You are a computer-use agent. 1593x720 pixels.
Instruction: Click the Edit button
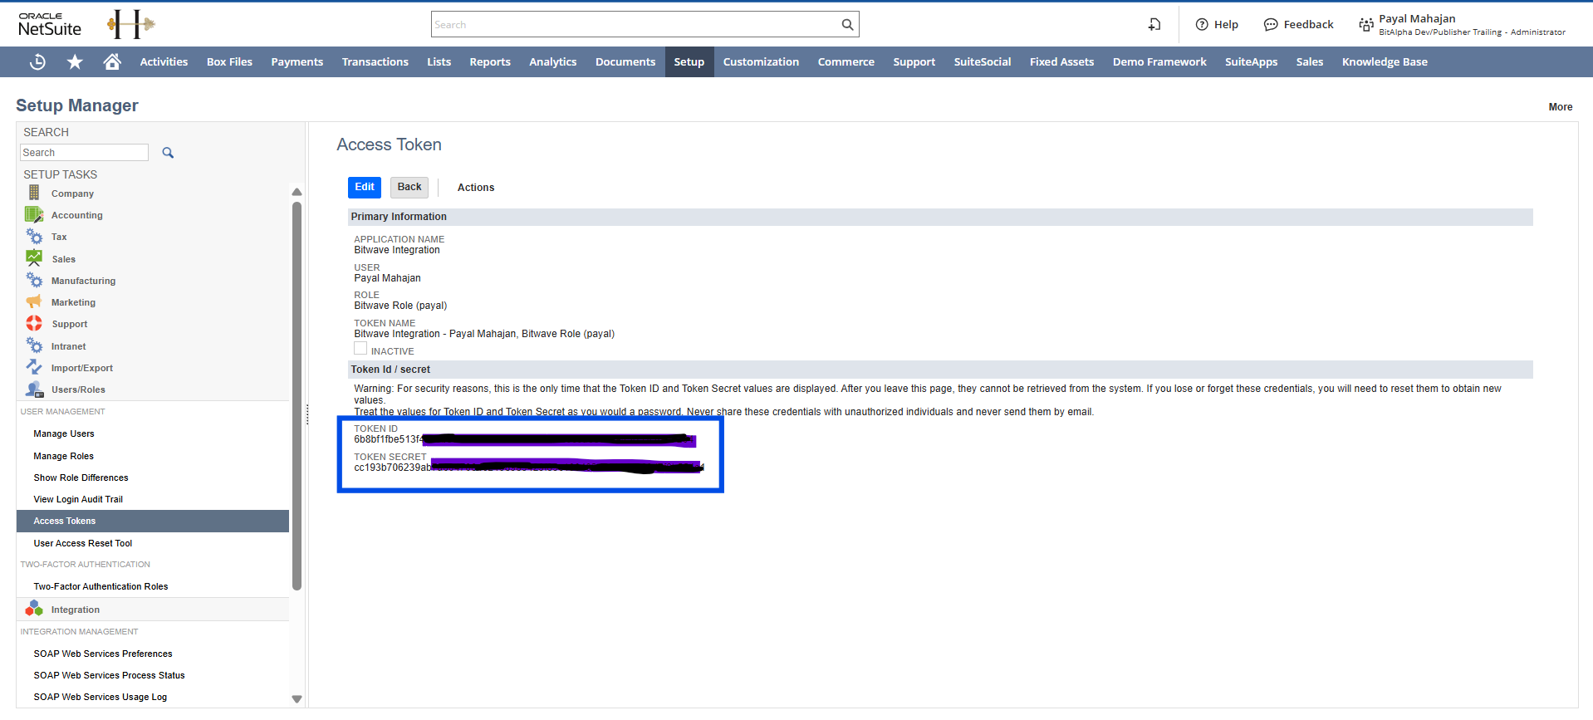(x=365, y=187)
